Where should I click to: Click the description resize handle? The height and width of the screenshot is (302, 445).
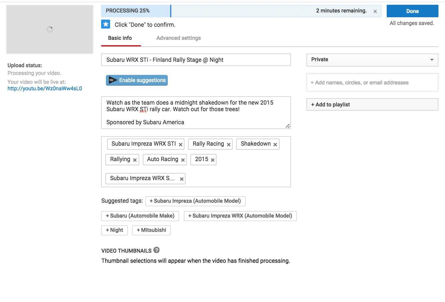coord(288,126)
